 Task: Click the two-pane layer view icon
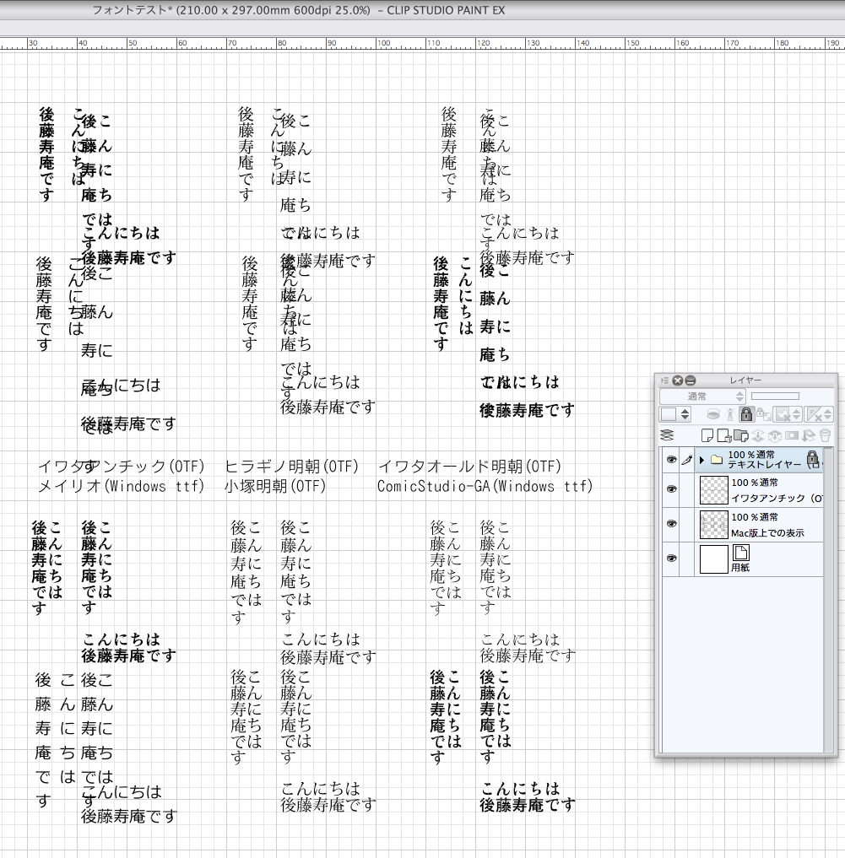[667, 435]
